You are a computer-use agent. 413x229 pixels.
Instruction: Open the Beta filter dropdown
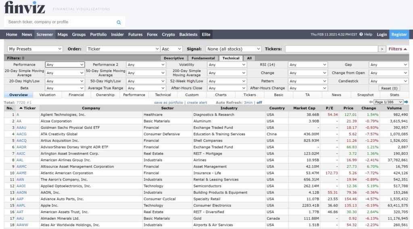click(65, 88)
